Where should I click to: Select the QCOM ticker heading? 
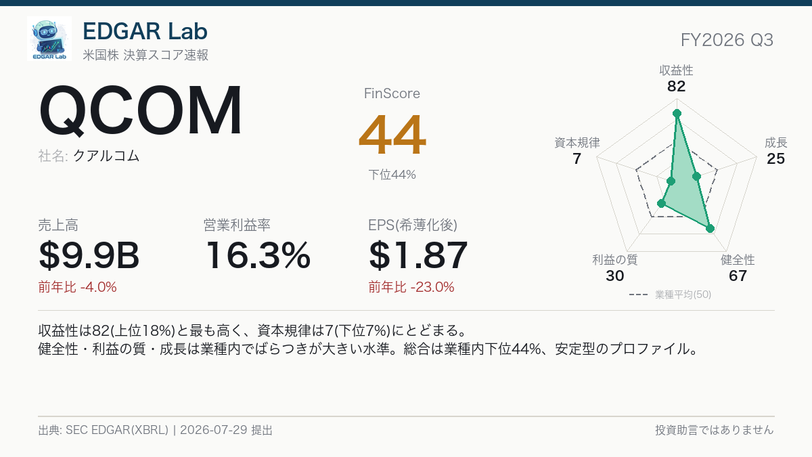141,111
